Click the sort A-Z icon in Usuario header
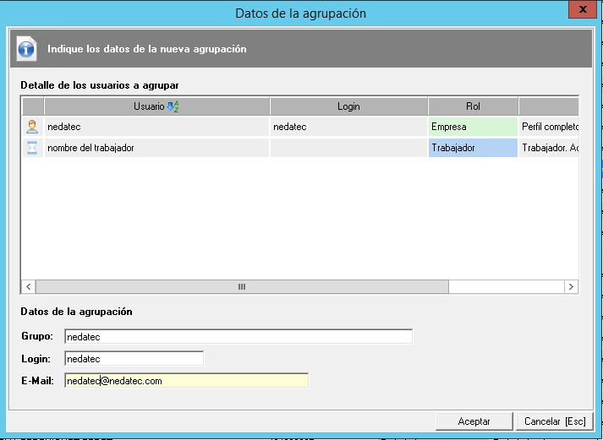This screenshot has height=440, width=603. click(x=173, y=106)
